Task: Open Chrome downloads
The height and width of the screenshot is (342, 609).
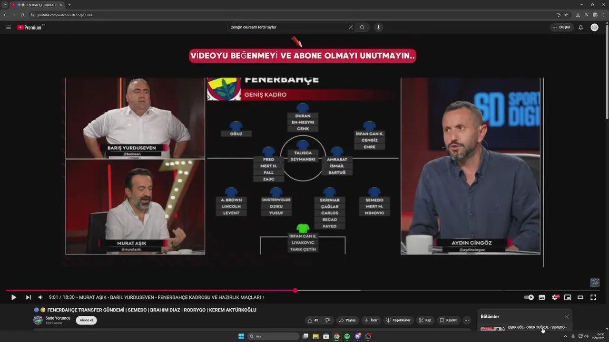Action: point(578,15)
